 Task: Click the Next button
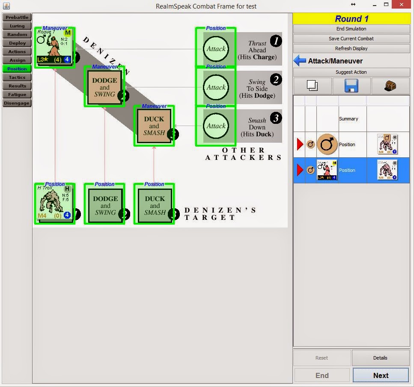point(381,375)
